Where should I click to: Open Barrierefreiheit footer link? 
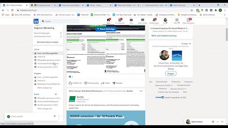click(162, 82)
